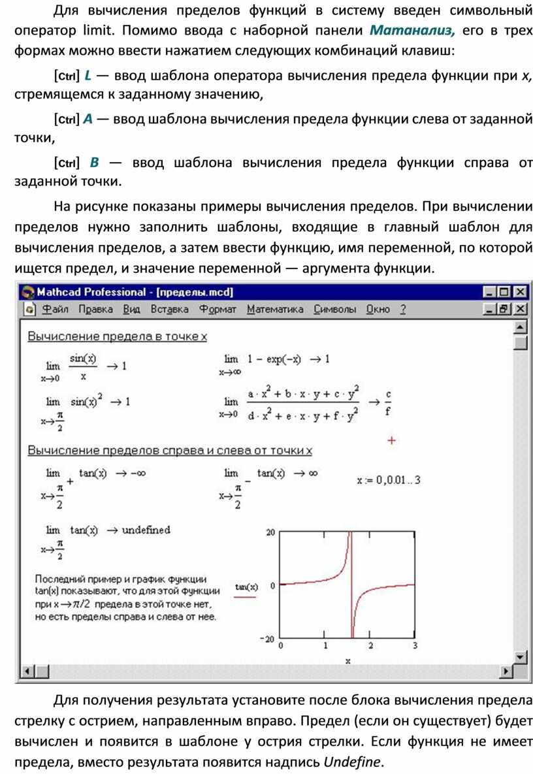
Task: Click the lim sin(x)/x expression
Action: [x=84, y=367]
